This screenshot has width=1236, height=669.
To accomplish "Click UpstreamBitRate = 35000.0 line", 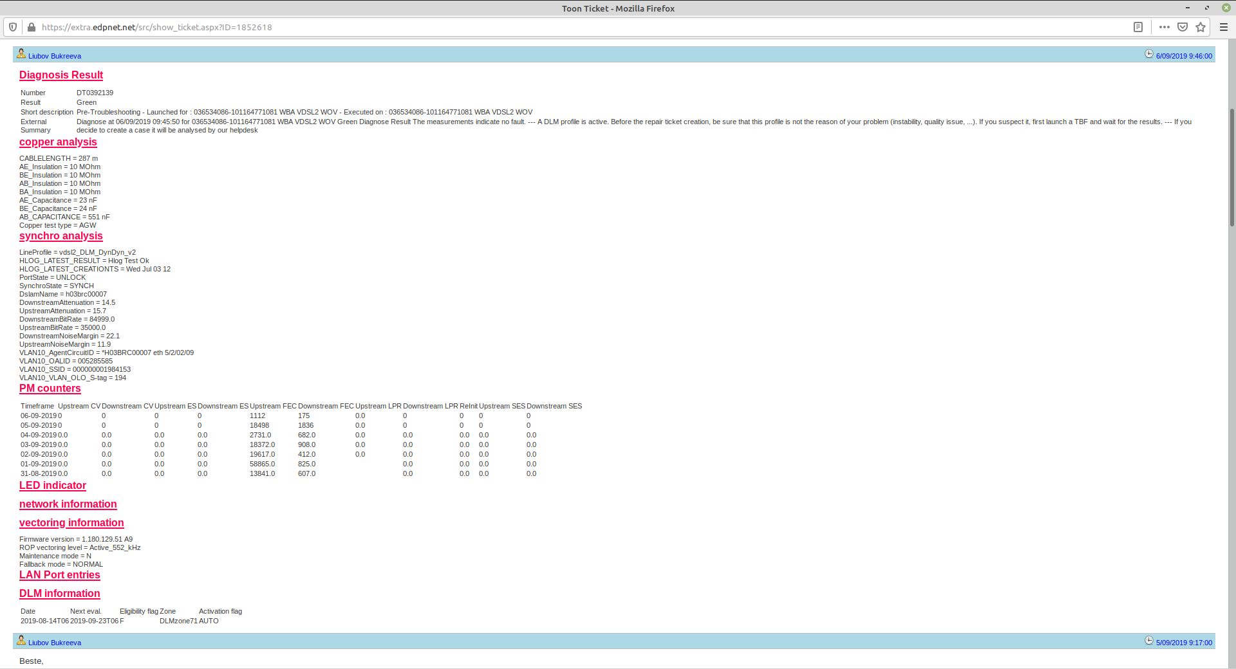I will (62, 327).
